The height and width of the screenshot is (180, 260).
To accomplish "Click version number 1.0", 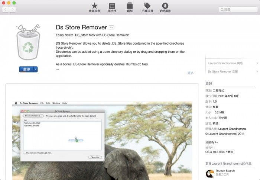I will coord(215,102).
